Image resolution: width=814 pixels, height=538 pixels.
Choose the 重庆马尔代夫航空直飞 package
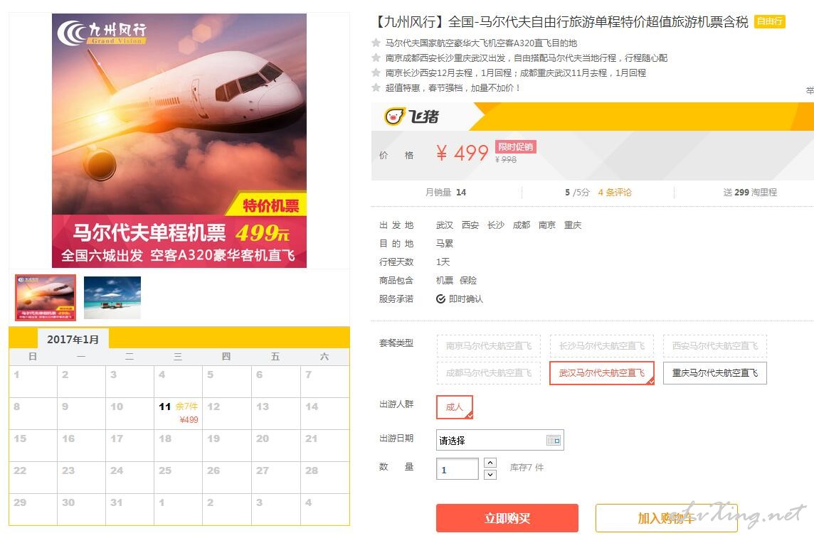tap(715, 372)
